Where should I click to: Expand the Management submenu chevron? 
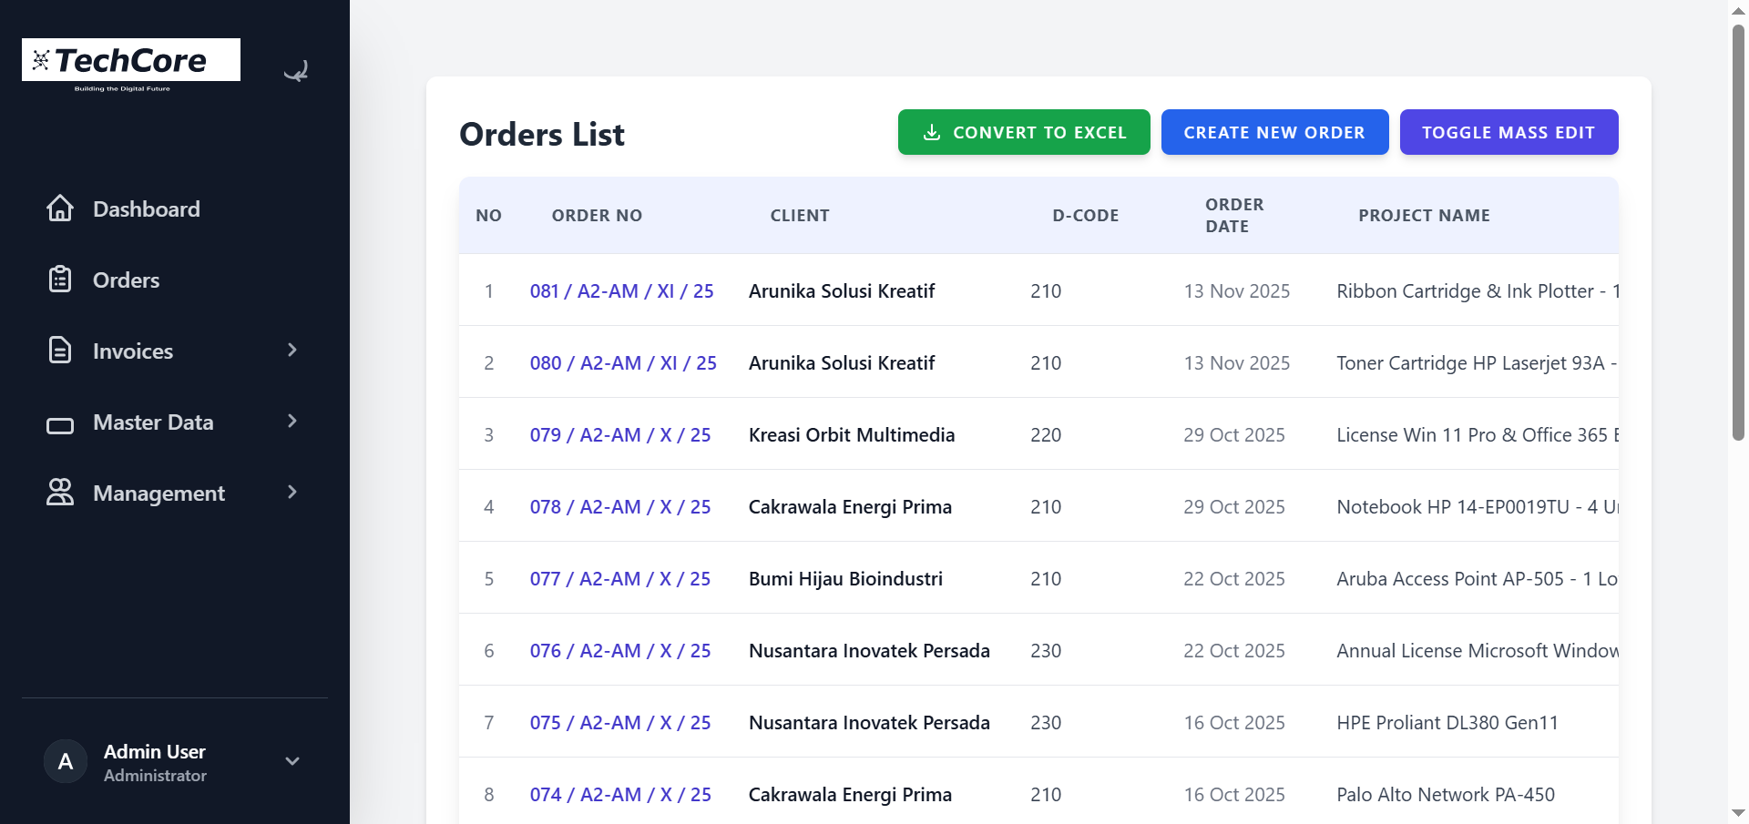[291, 493]
